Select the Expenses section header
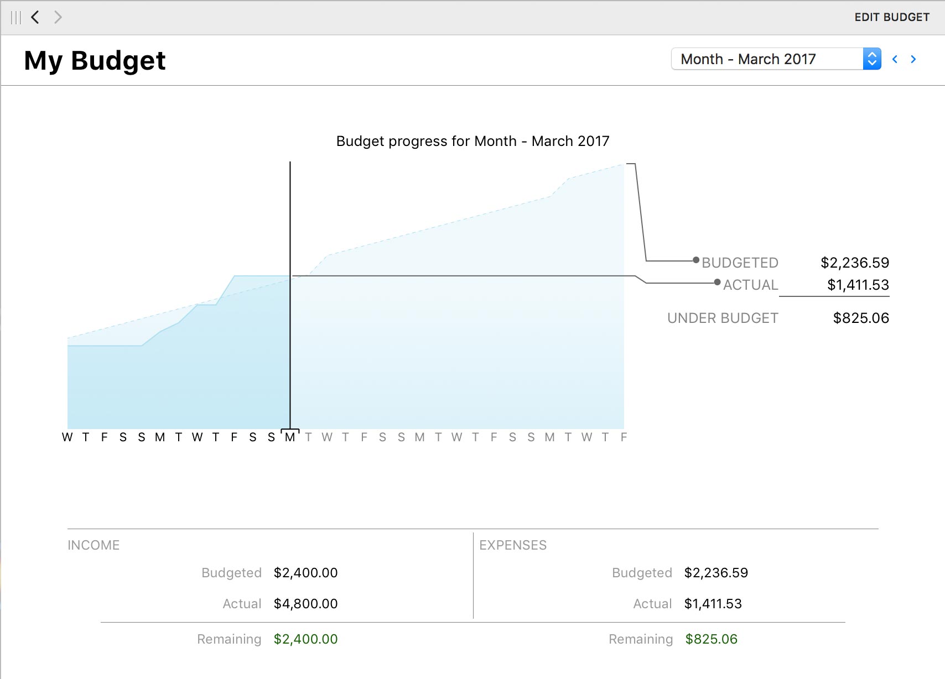The image size is (945, 679). (x=513, y=545)
